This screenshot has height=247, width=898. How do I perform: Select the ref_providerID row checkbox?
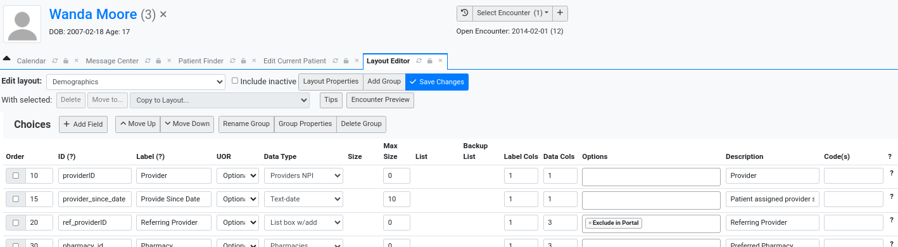click(x=16, y=223)
